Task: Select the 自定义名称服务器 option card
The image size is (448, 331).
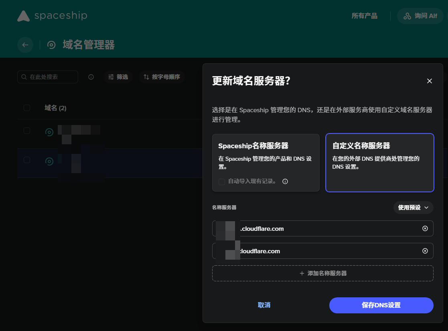Action: coord(379,162)
